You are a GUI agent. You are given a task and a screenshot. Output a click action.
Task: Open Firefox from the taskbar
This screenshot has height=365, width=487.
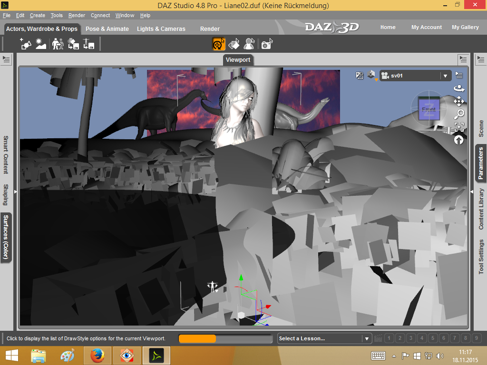click(97, 355)
